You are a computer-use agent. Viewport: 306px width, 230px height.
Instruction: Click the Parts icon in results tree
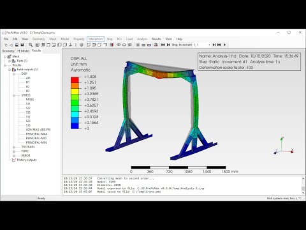(x=14, y=61)
